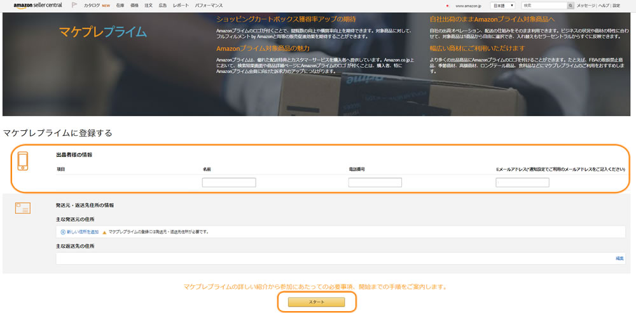The image size is (636, 313).
Task: Open the 価格 menu
Action: [x=134, y=6]
